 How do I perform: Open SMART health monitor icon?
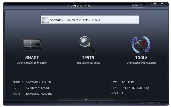pyautogui.click(x=32, y=45)
